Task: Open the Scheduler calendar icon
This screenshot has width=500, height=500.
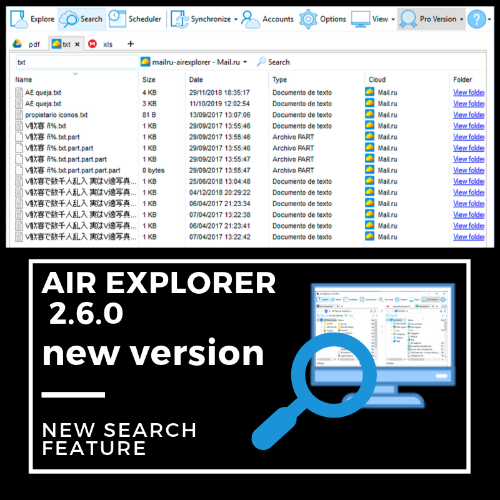Action: (117, 19)
